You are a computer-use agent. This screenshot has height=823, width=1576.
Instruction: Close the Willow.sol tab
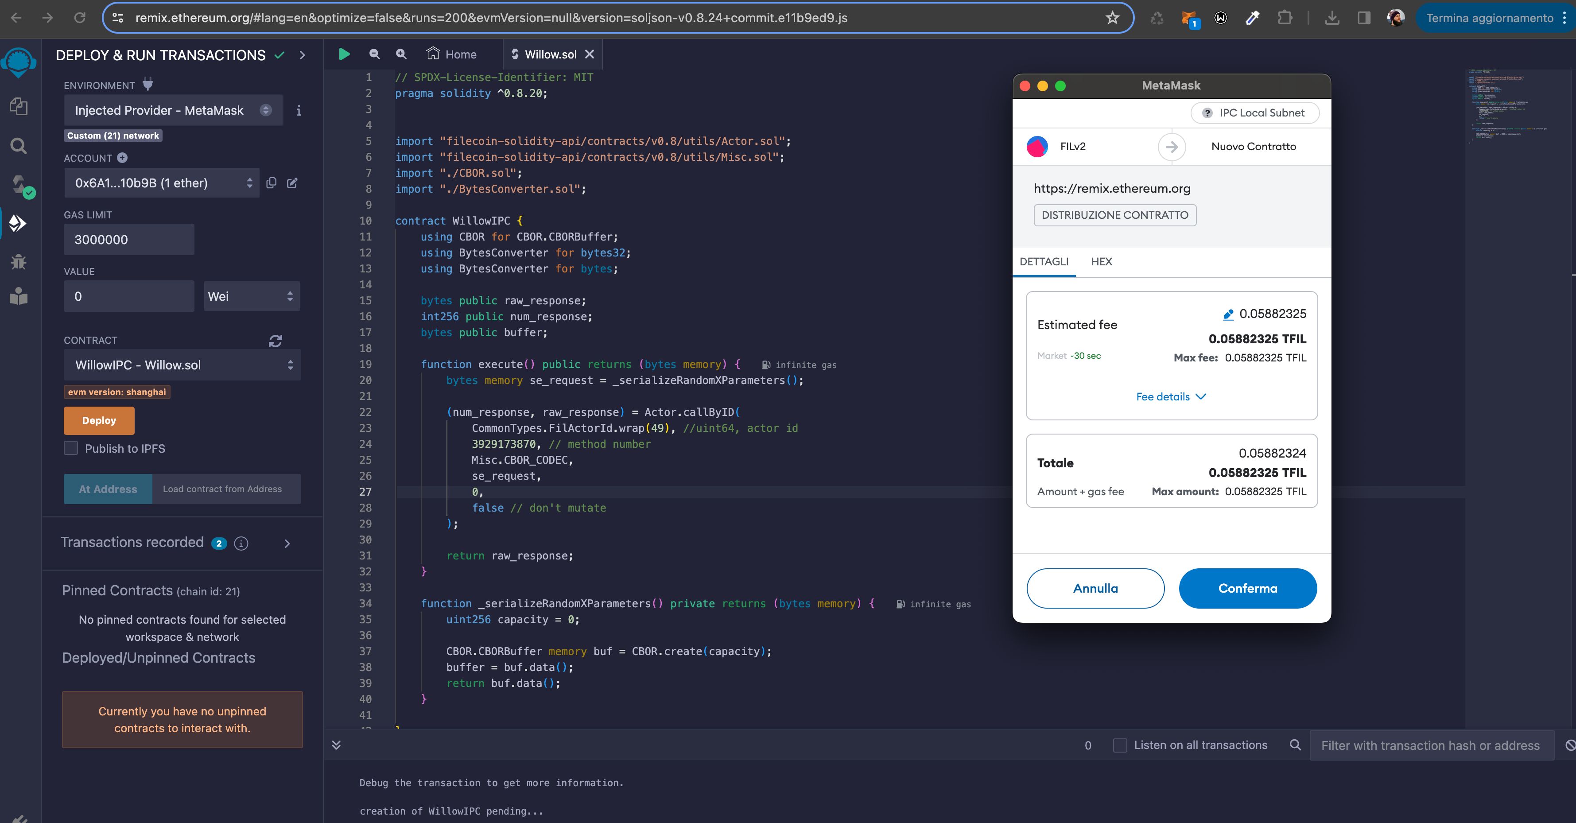click(x=589, y=54)
